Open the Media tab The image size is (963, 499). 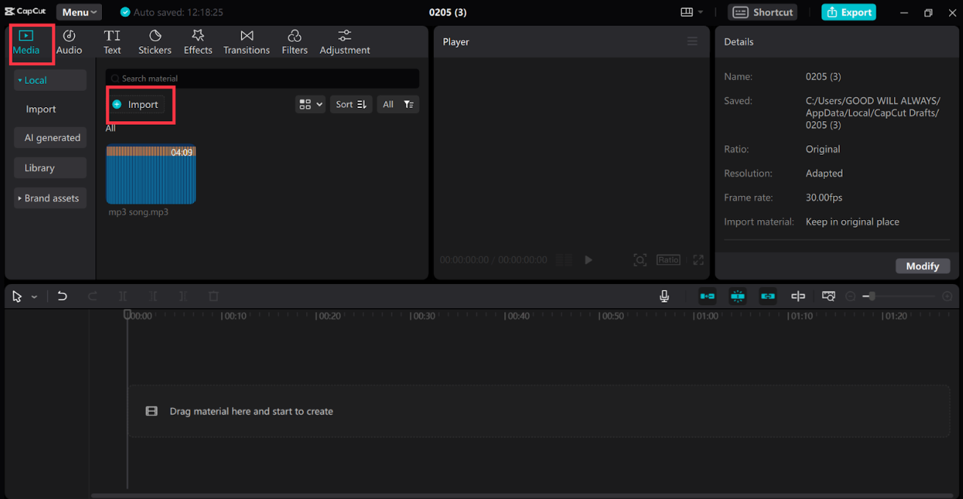click(26, 43)
